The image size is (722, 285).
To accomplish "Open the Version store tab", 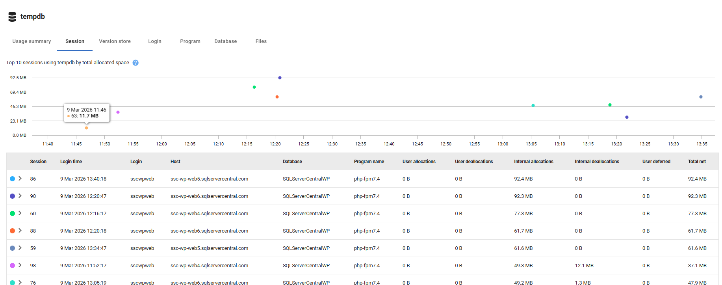I will 115,41.
